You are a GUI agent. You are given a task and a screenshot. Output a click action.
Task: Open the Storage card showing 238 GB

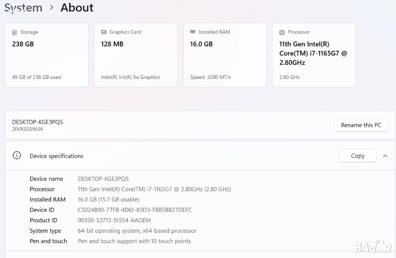pos(47,55)
